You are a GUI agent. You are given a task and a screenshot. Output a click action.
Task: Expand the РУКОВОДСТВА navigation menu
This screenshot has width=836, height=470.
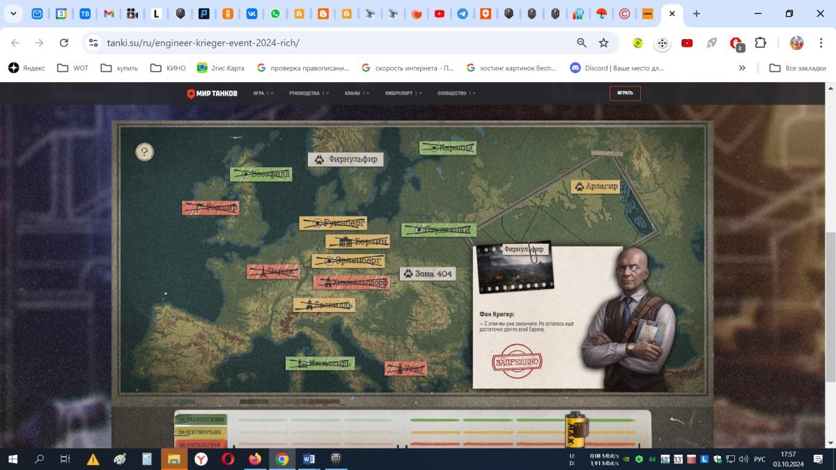tap(309, 93)
